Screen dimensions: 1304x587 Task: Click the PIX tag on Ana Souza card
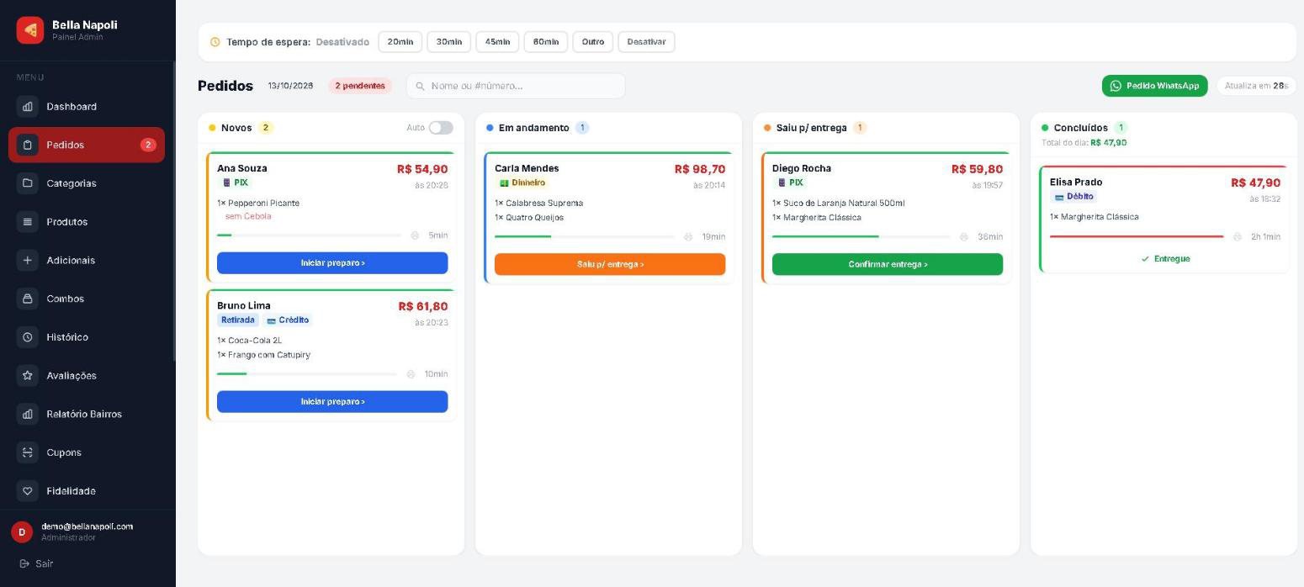236,182
